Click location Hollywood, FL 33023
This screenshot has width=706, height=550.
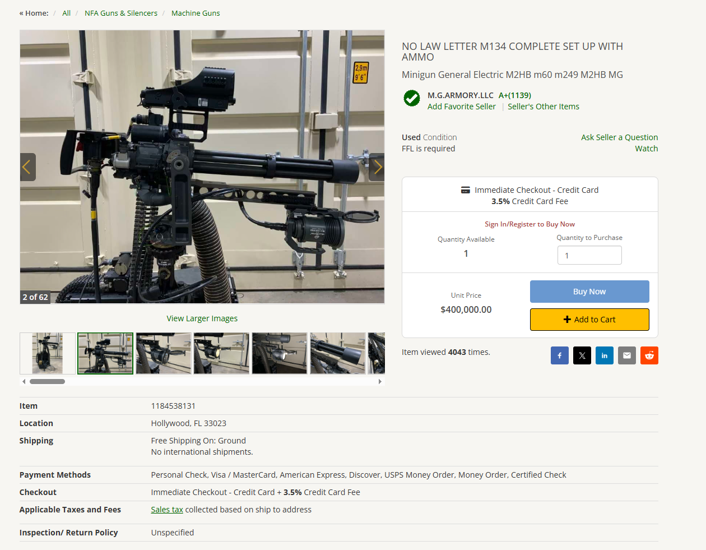point(189,423)
